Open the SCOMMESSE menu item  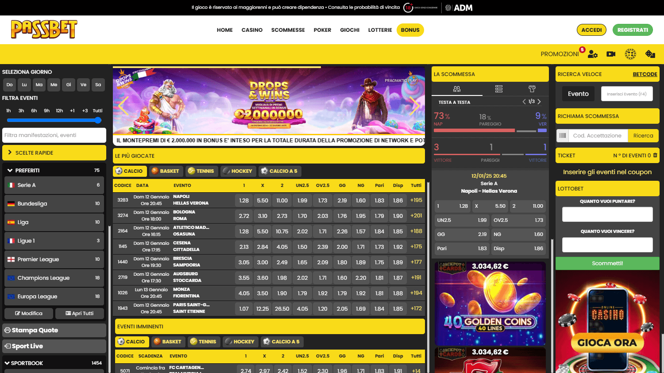pyautogui.click(x=288, y=30)
